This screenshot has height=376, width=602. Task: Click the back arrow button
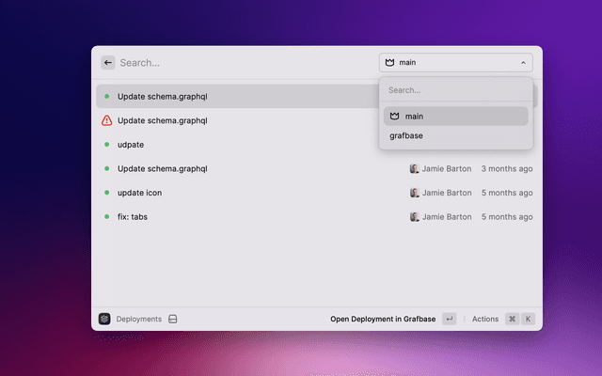[x=108, y=63]
